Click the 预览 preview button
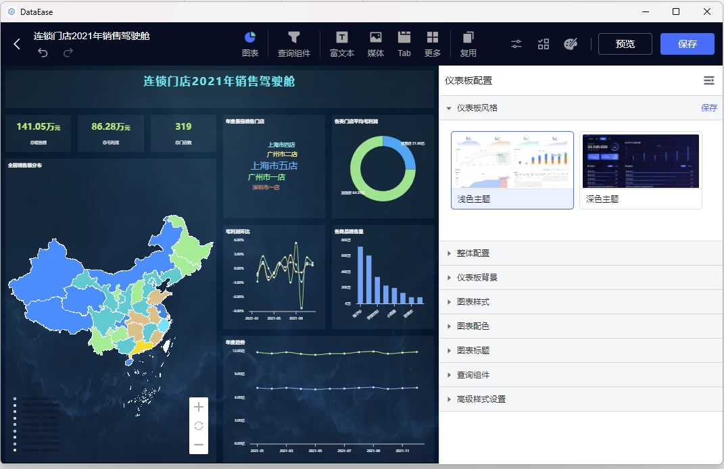Screen dimensions: 724x469 click(x=625, y=44)
